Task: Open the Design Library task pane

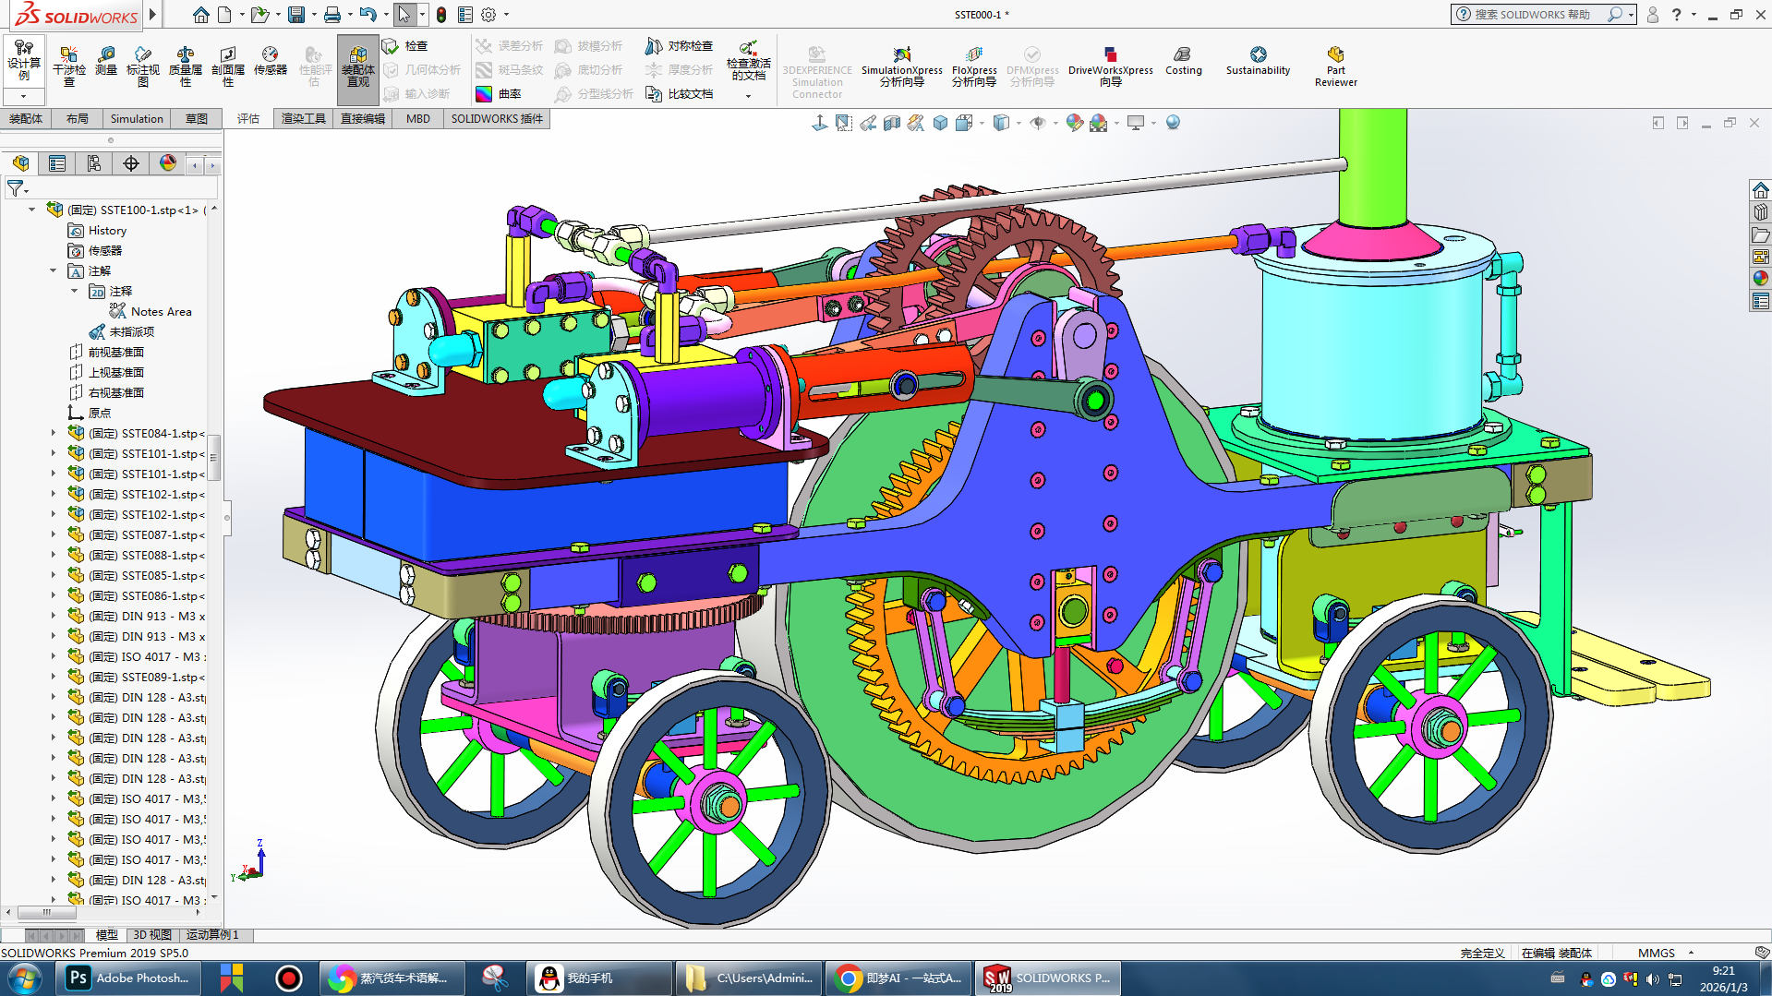Action: [x=1761, y=212]
